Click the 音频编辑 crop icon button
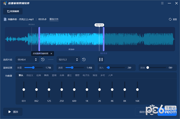Viewport: 180px width, 119px height. coord(13,11)
